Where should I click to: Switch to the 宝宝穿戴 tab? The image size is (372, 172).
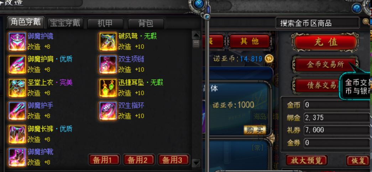[65, 23]
